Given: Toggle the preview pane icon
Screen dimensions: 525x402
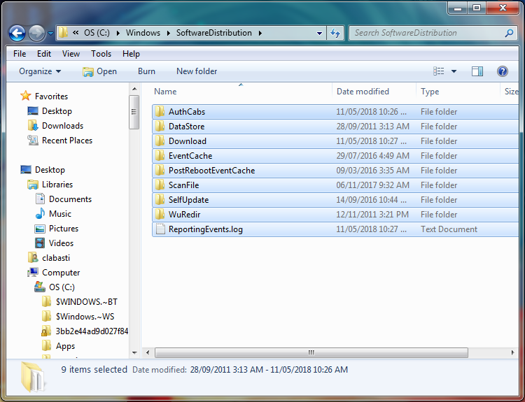Looking at the screenshot, I should (477, 71).
